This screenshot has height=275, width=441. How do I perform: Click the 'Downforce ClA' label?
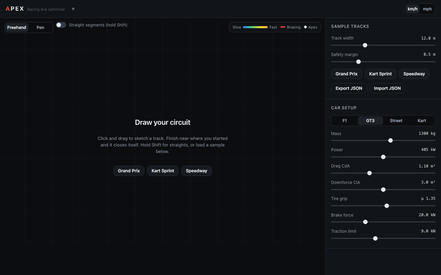point(346,183)
